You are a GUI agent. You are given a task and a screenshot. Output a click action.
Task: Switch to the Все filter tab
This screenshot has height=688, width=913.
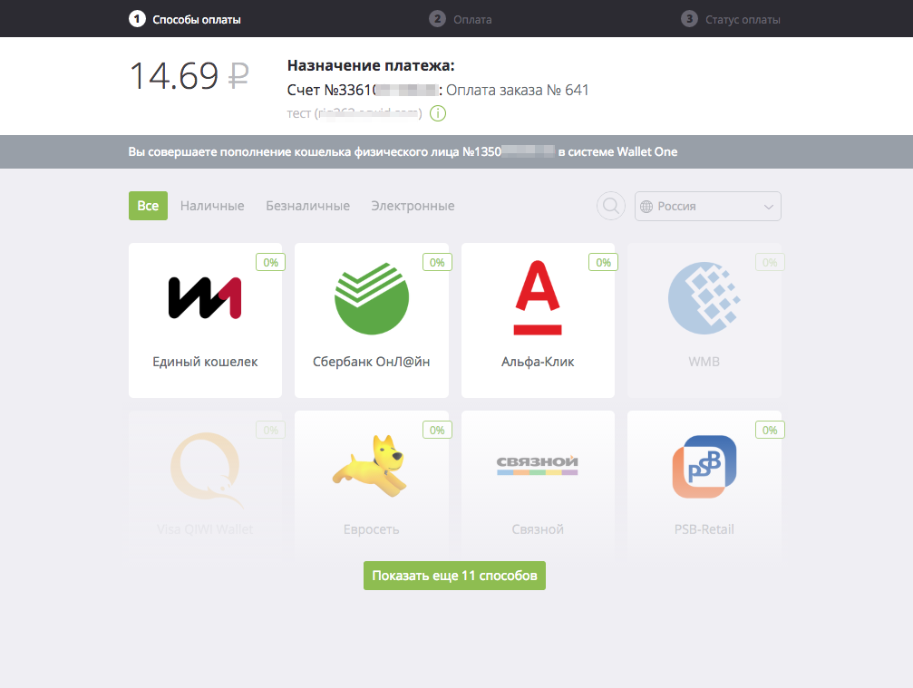pos(148,206)
